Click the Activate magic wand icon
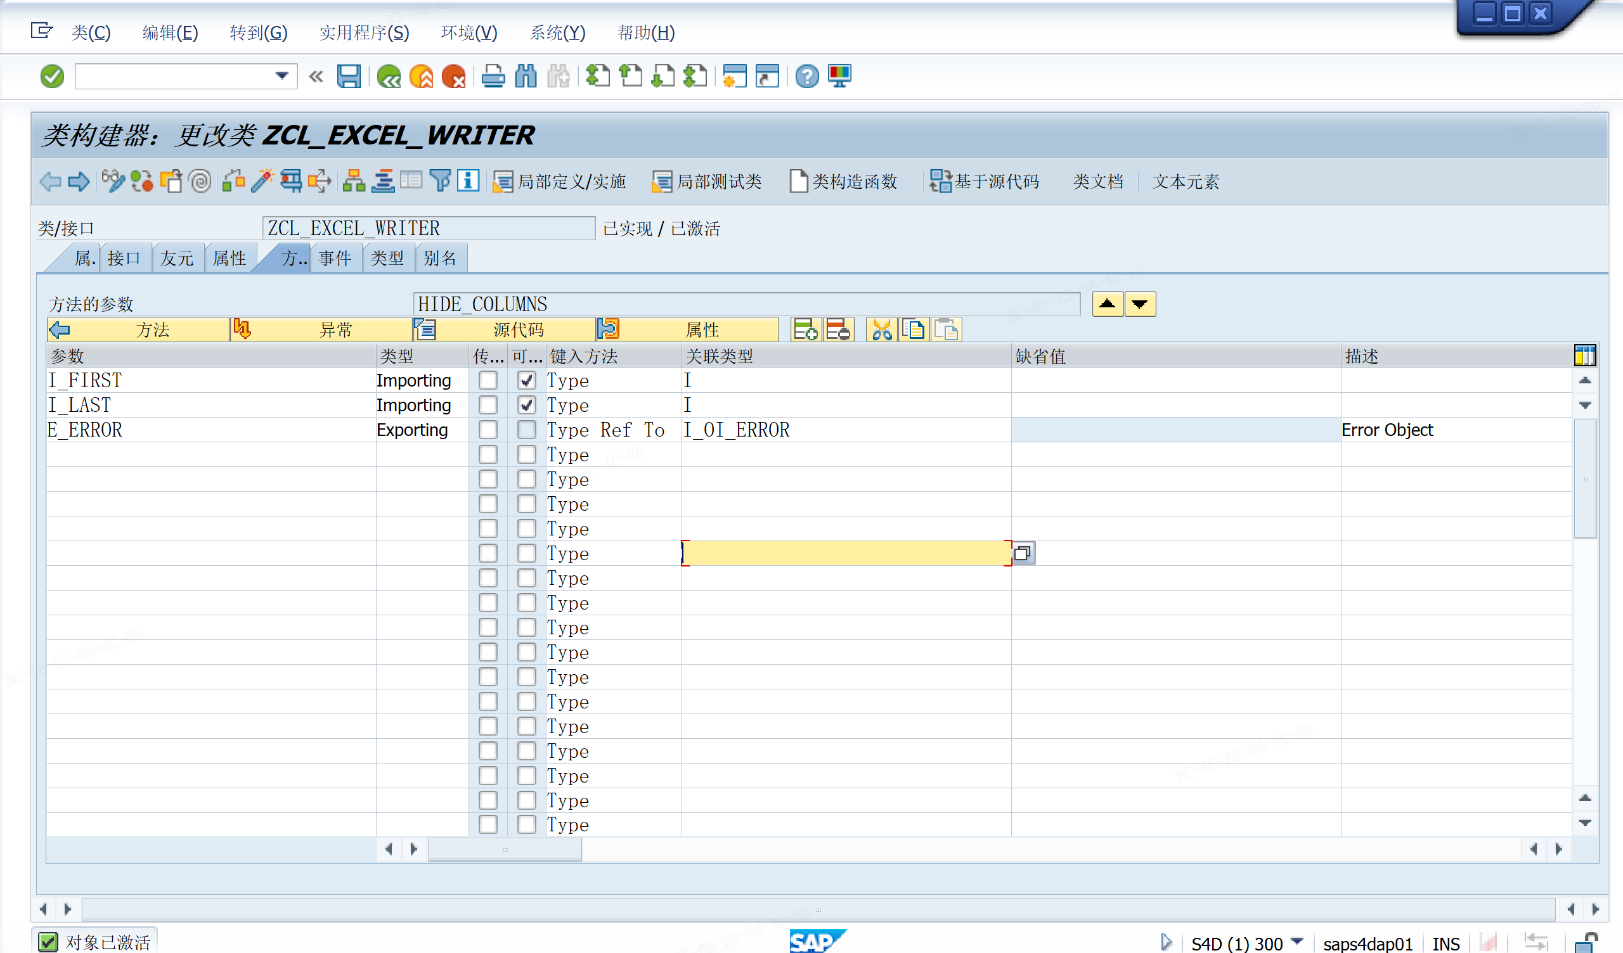 [262, 182]
